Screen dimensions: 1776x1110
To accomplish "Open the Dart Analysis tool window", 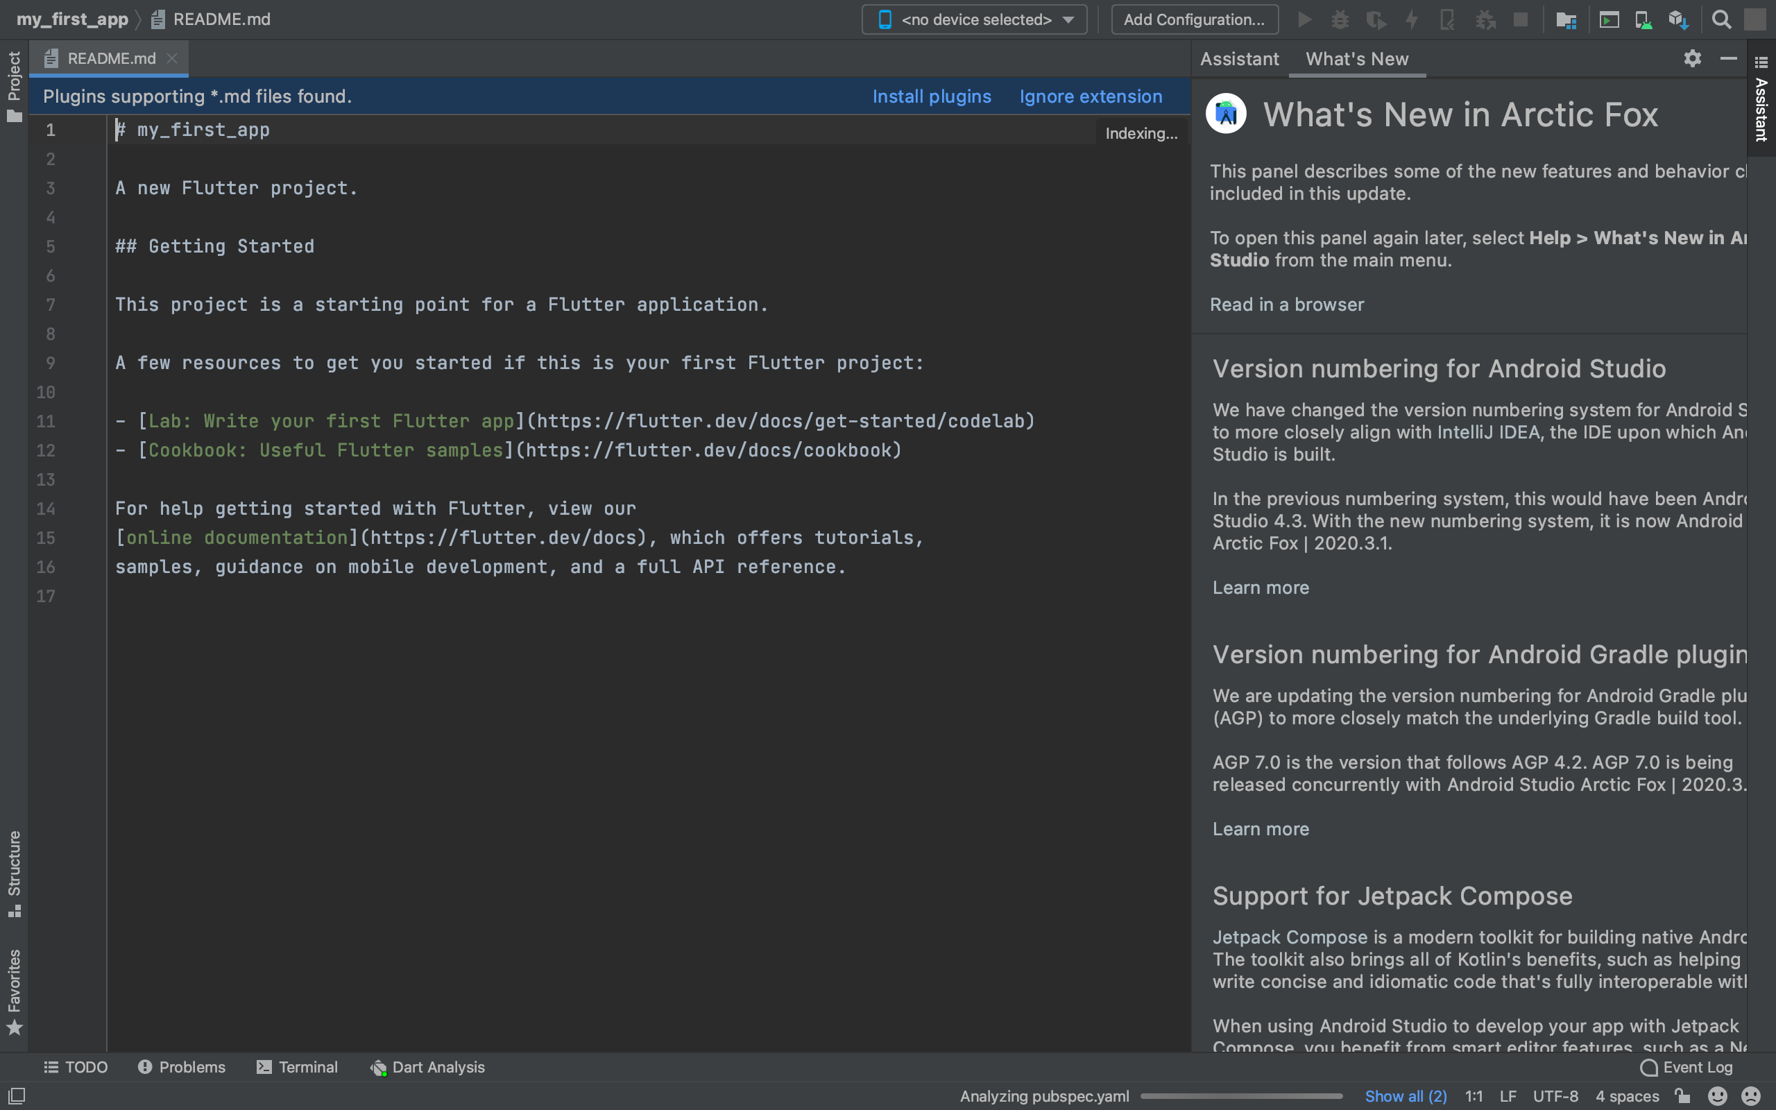I will 427,1067.
